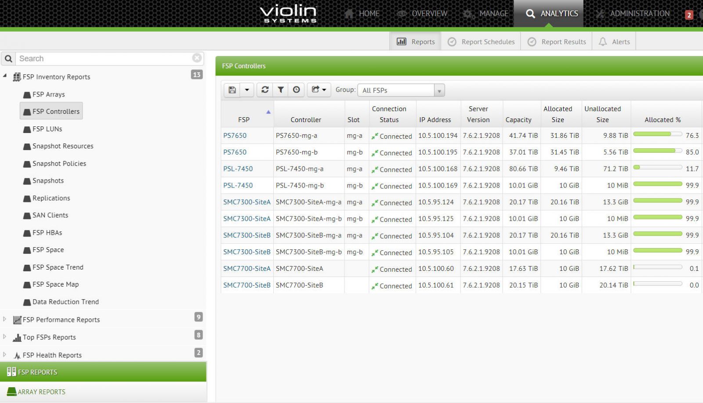Expand FSP Health Reports
The image size is (703, 403).
5,354
